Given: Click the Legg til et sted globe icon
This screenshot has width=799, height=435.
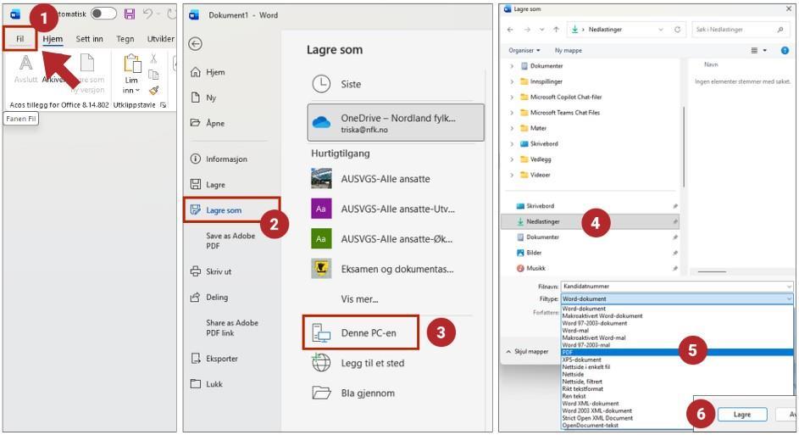Looking at the screenshot, I should click(x=322, y=363).
